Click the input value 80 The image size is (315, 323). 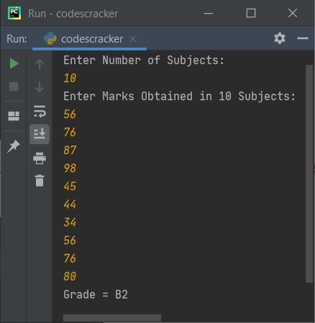pyautogui.click(x=70, y=276)
